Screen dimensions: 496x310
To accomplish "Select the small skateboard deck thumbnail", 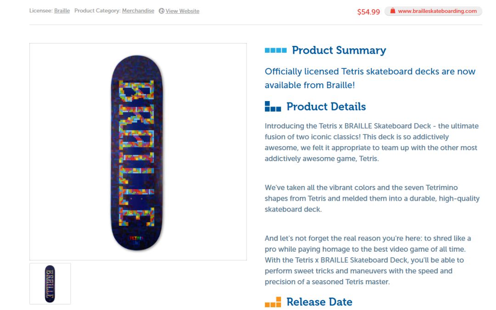I will 50,284.
